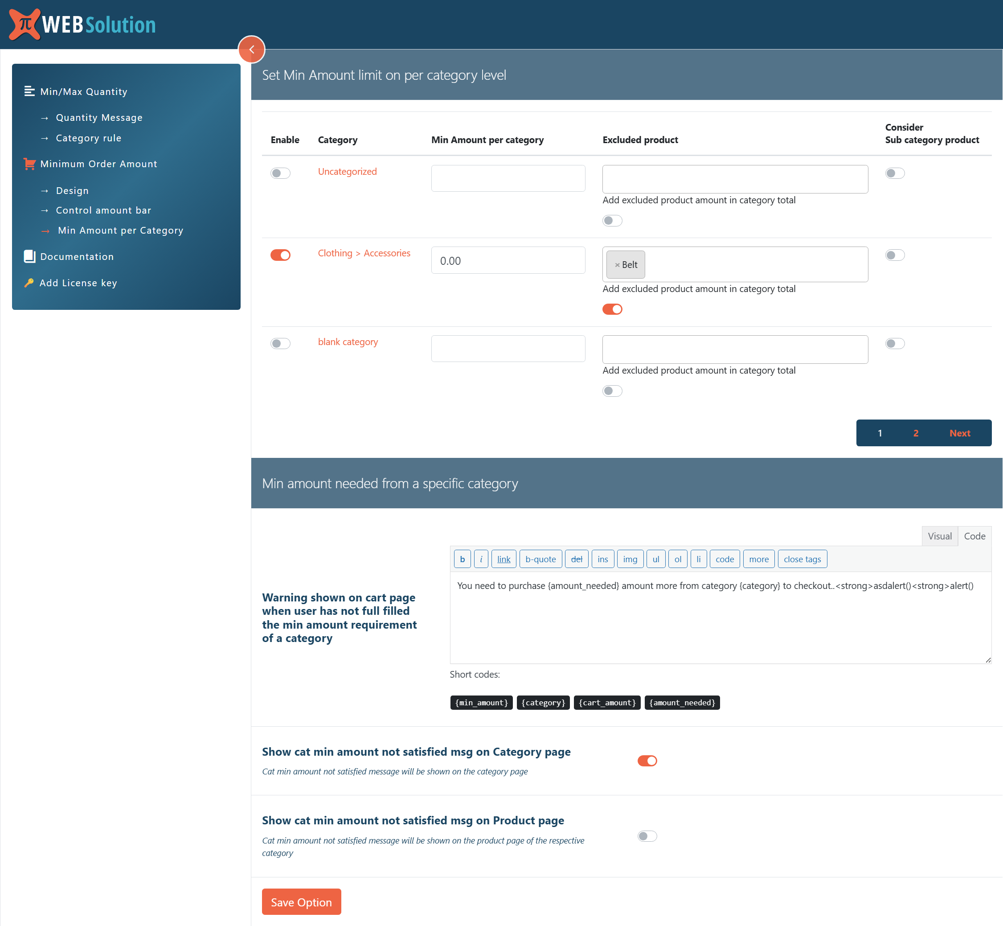Collapse sidebar with orange chevron button
This screenshot has height=926, width=1003.
(251, 49)
